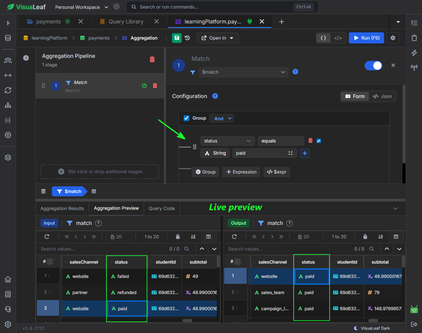The image size is (422, 333).
Task: Toggle lock icon in Output toolbar
Action: (365, 237)
